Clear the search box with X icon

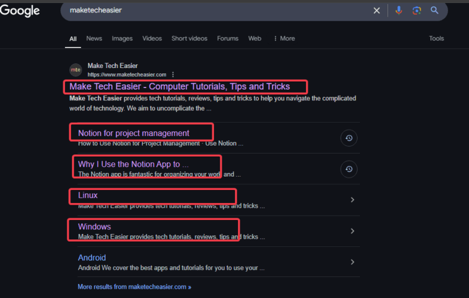coord(377,11)
